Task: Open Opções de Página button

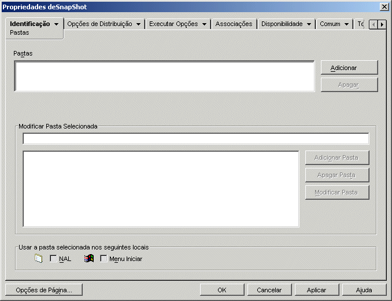Action: pos(44,290)
